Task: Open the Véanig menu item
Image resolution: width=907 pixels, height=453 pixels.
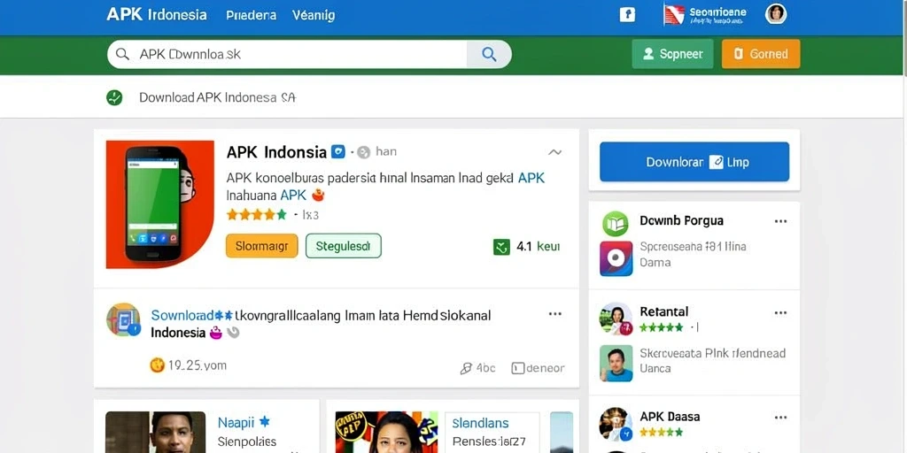Action: (x=314, y=15)
